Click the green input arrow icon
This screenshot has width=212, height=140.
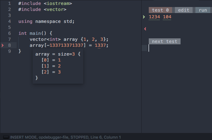pyautogui.click(x=144, y=17)
